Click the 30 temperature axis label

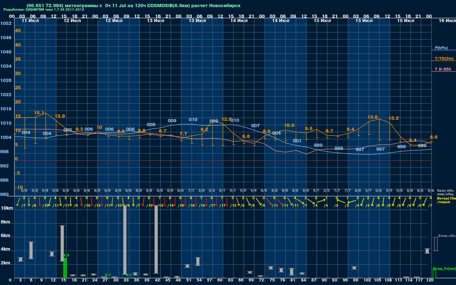tap(18, 73)
